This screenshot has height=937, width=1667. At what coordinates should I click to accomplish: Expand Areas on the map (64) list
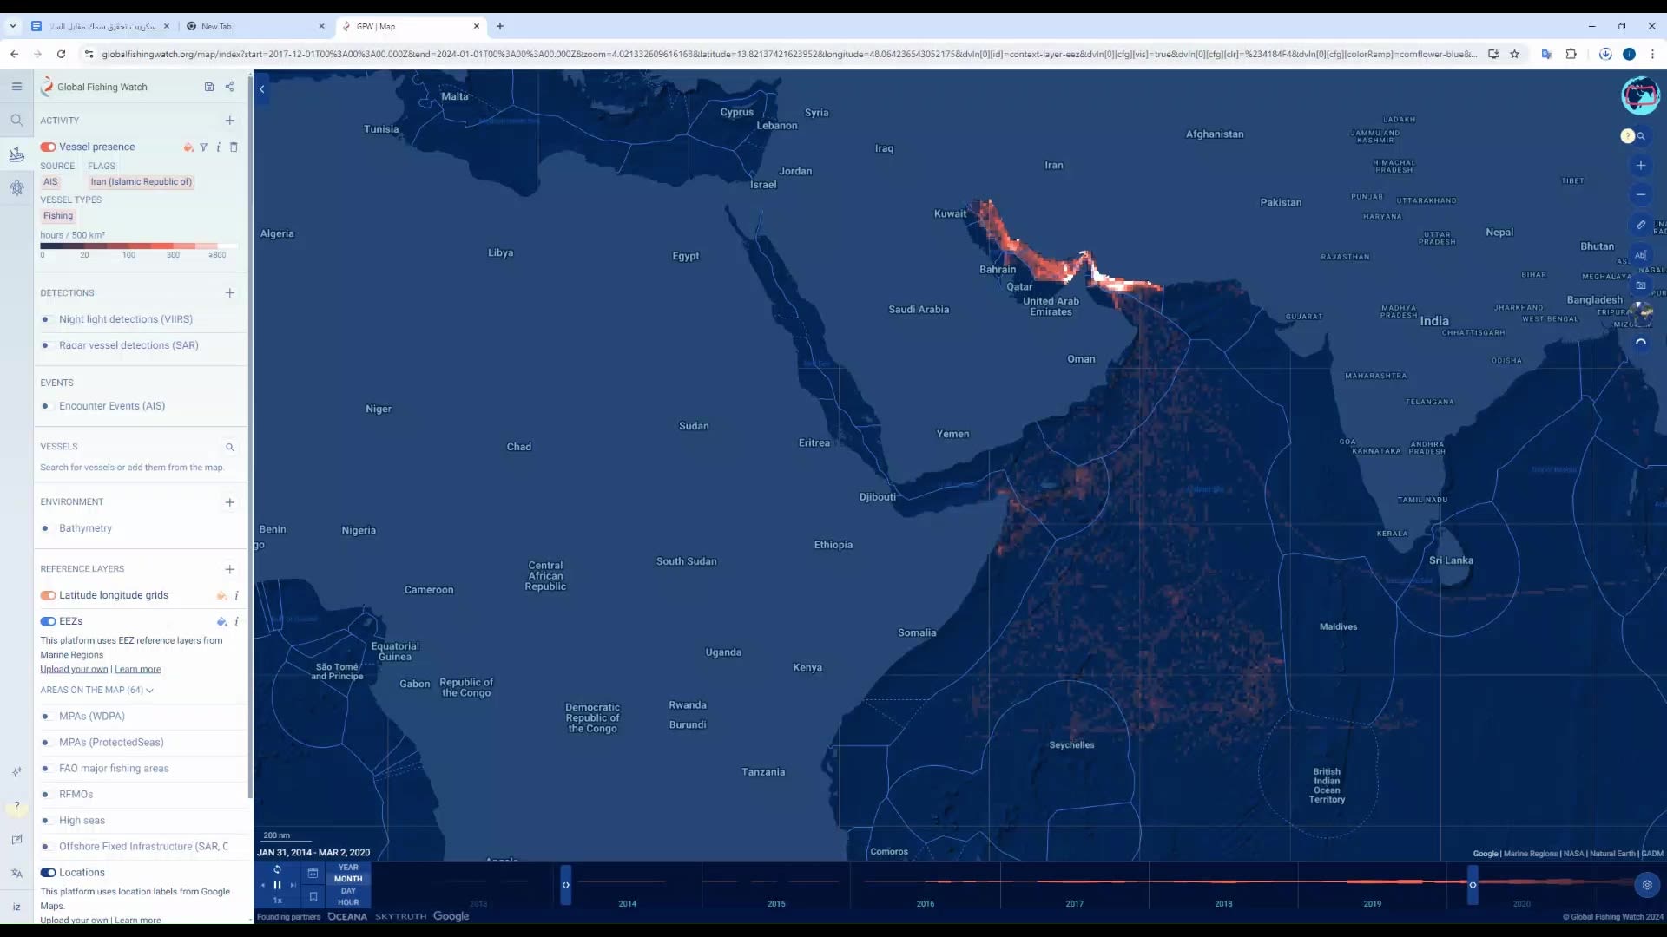click(96, 691)
